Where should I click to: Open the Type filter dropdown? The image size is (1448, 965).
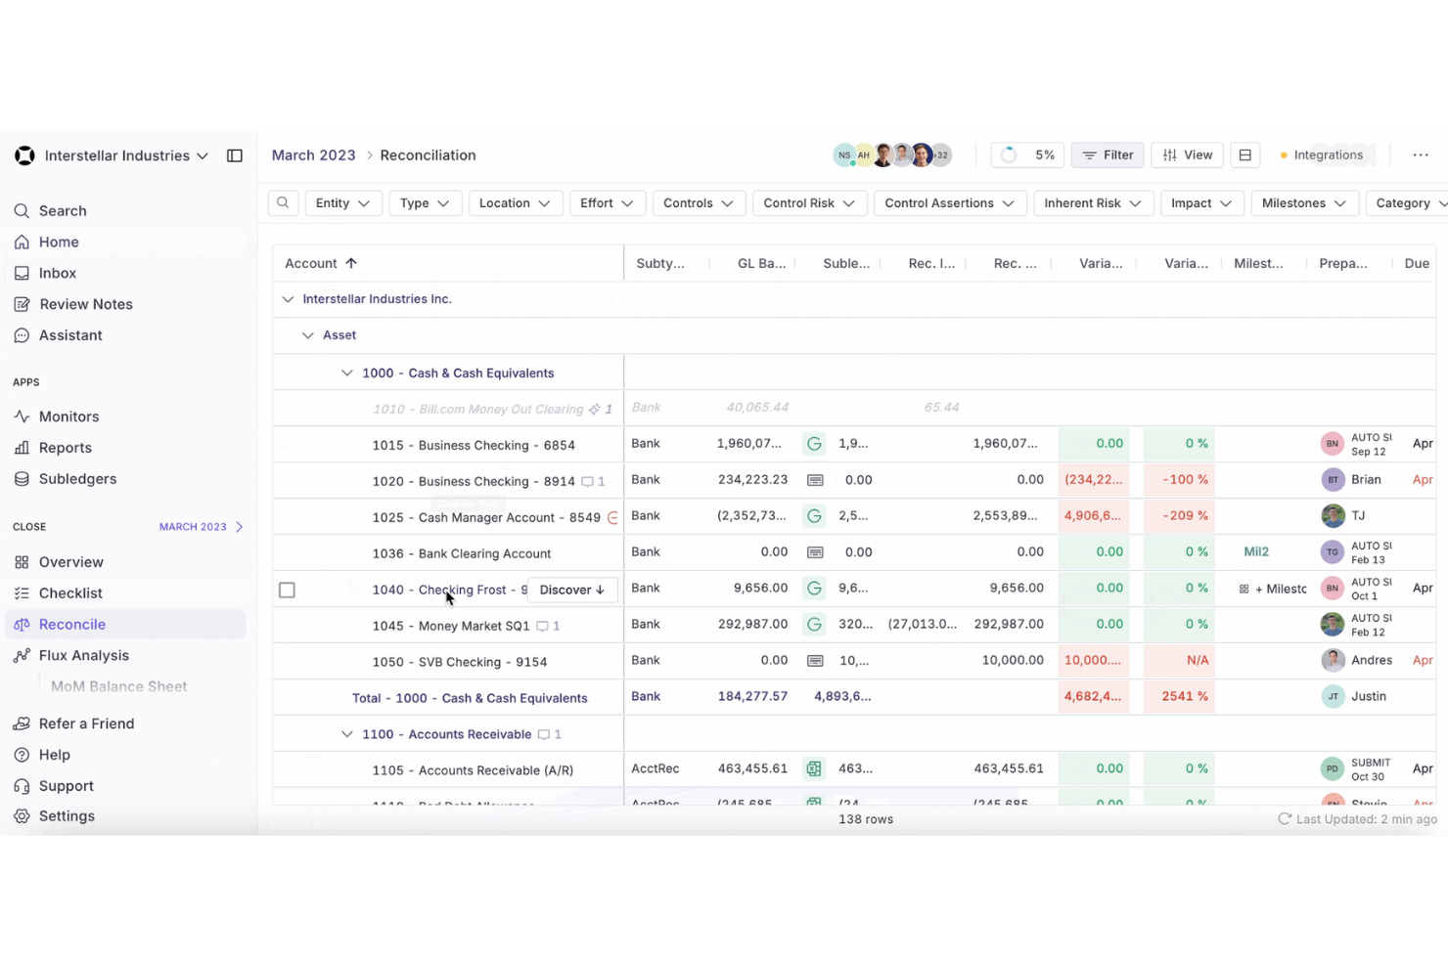click(425, 203)
